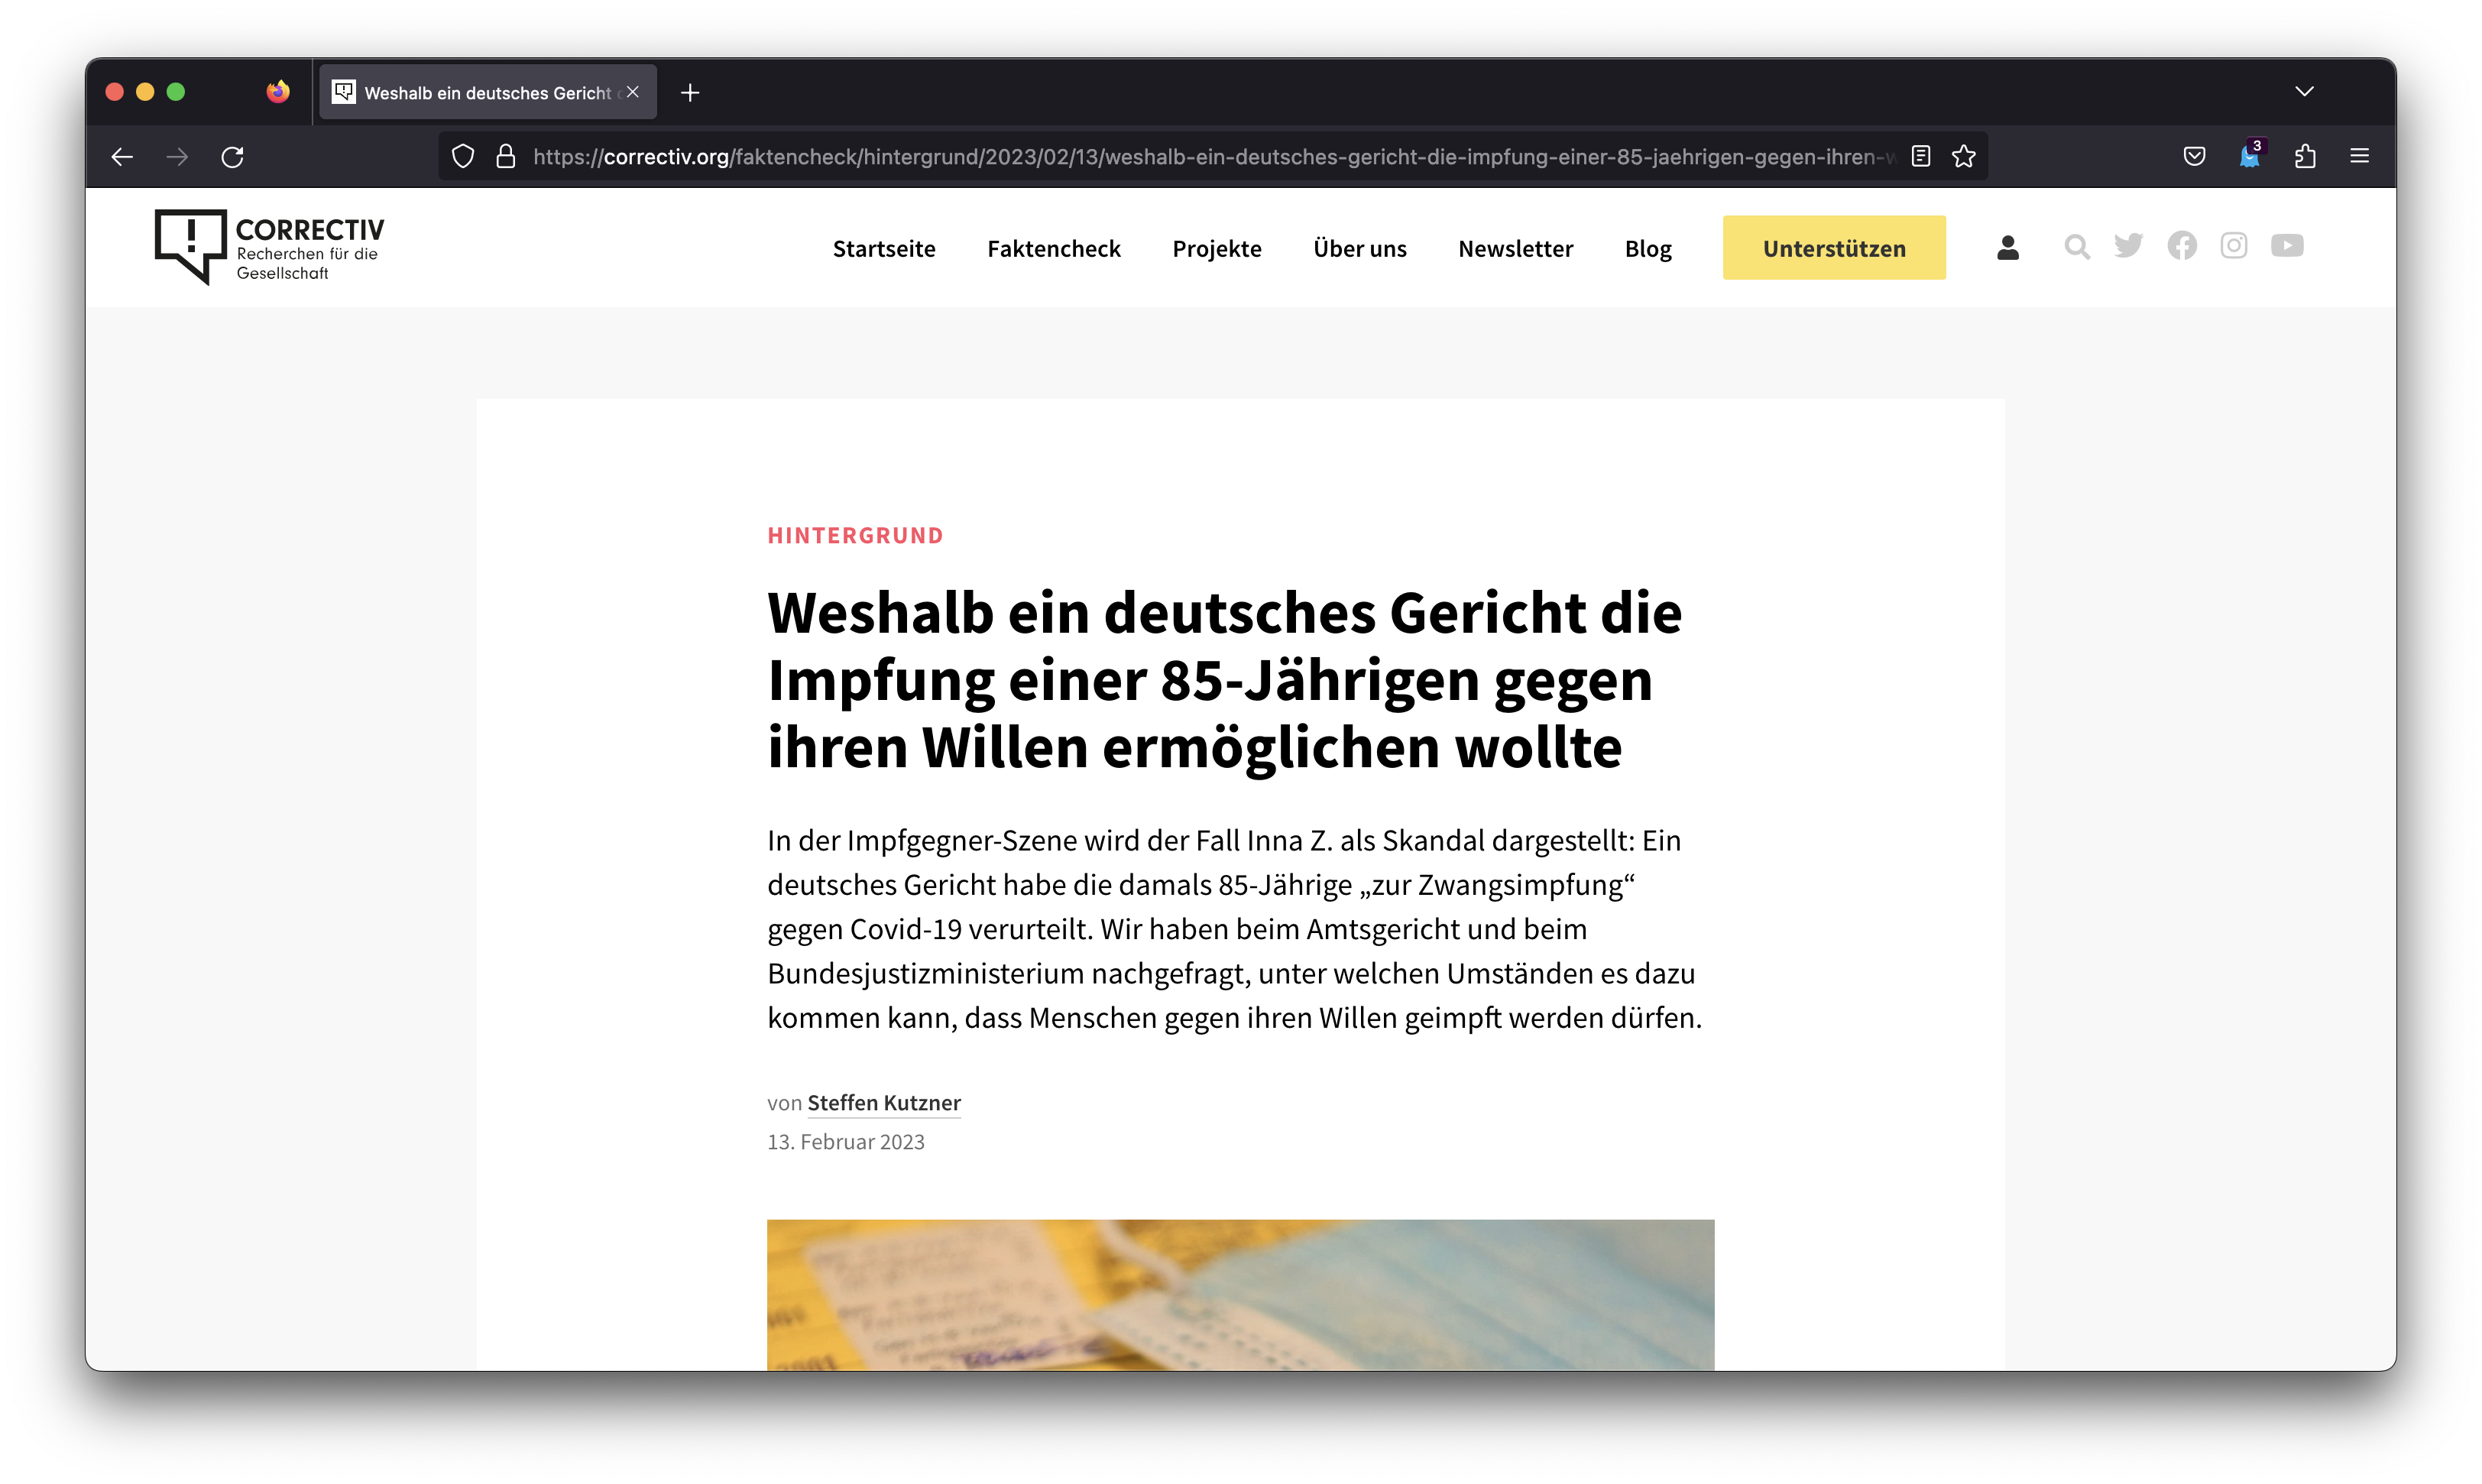Click the URL address bar field

tap(1212, 157)
